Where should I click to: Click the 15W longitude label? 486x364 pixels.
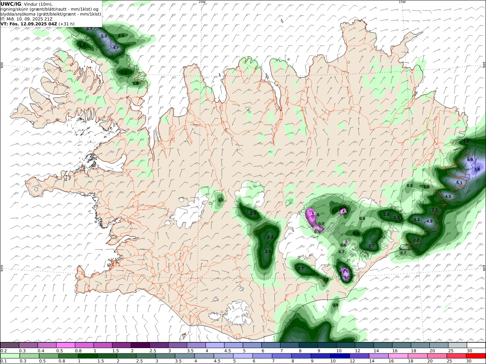coord(402,2)
